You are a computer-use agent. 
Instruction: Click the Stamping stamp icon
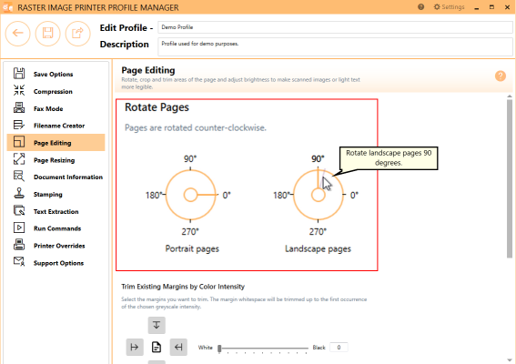(x=19, y=194)
